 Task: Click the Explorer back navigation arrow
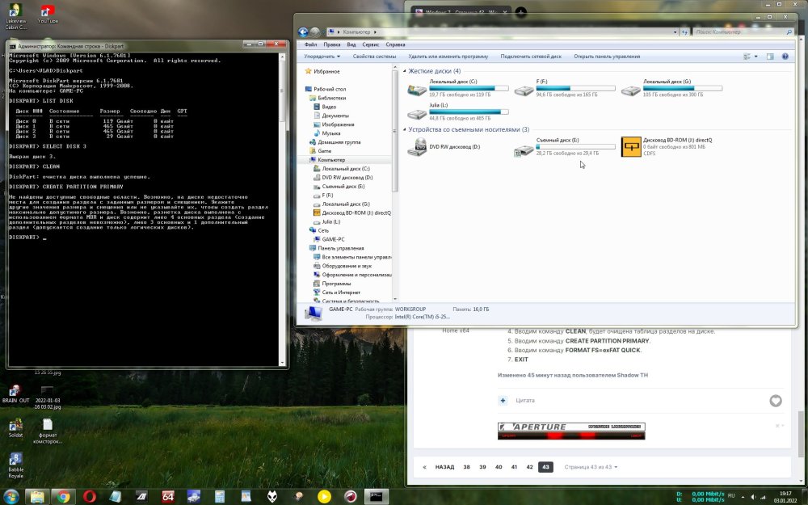pyautogui.click(x=304, y=32)
